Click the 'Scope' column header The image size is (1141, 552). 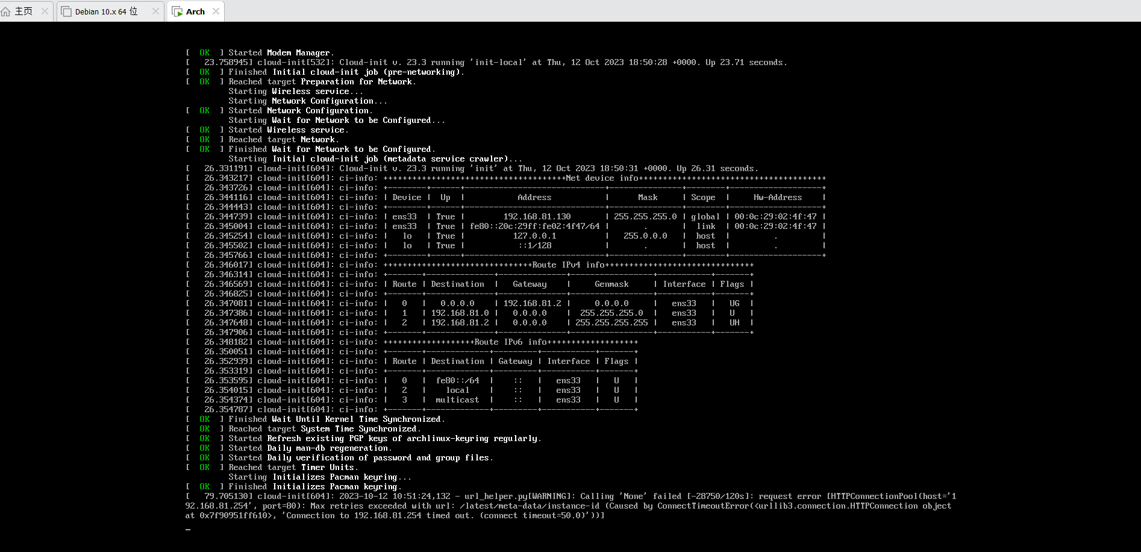pos(703,198)
